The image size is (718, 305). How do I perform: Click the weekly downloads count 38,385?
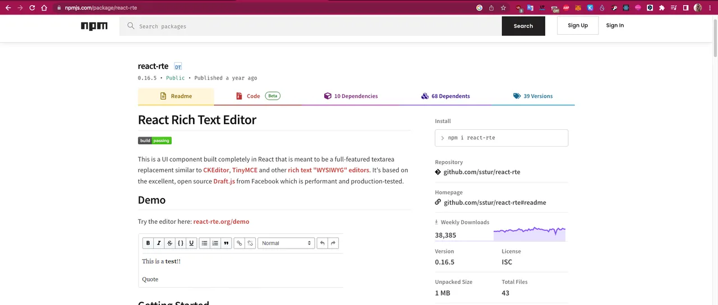(x=445, y=236)
